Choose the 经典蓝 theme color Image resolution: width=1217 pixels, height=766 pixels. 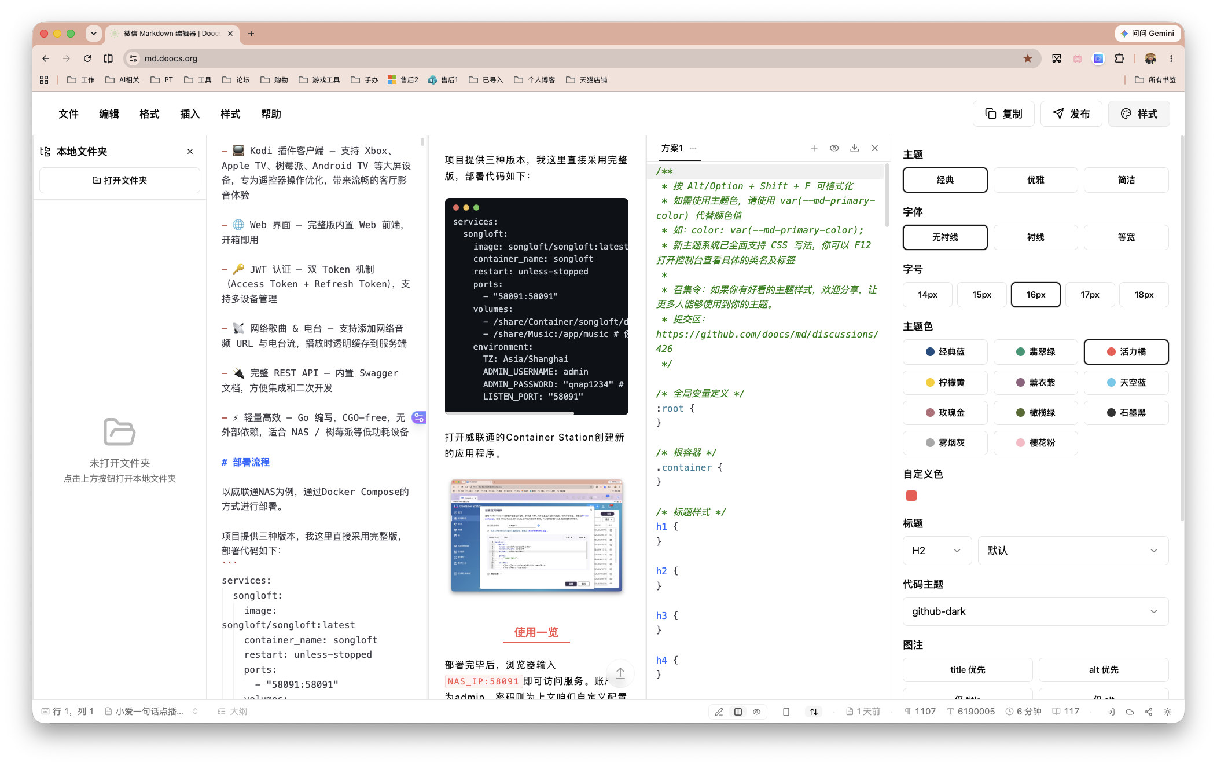[945, 352]
